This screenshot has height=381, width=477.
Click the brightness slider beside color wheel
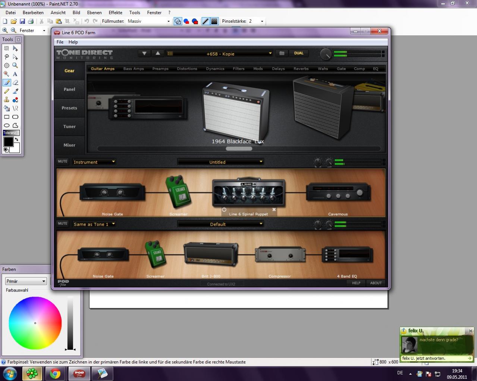tap(70, 323)
